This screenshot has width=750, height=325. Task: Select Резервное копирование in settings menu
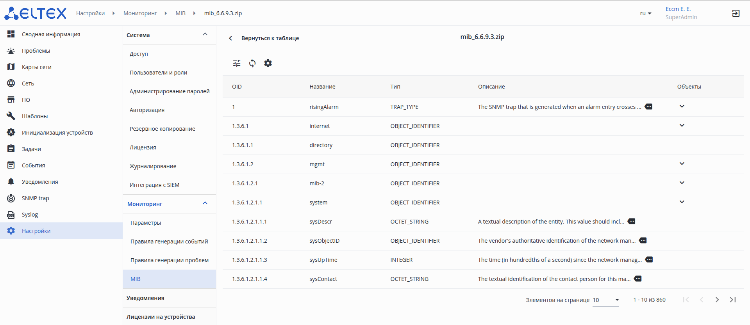click(x=162, y=129)
